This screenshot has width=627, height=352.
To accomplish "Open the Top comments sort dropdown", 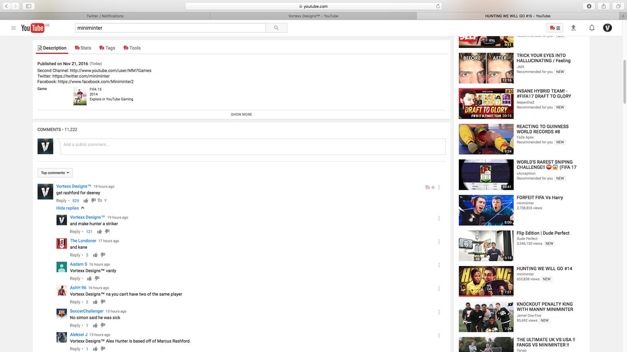I will 55,173.
